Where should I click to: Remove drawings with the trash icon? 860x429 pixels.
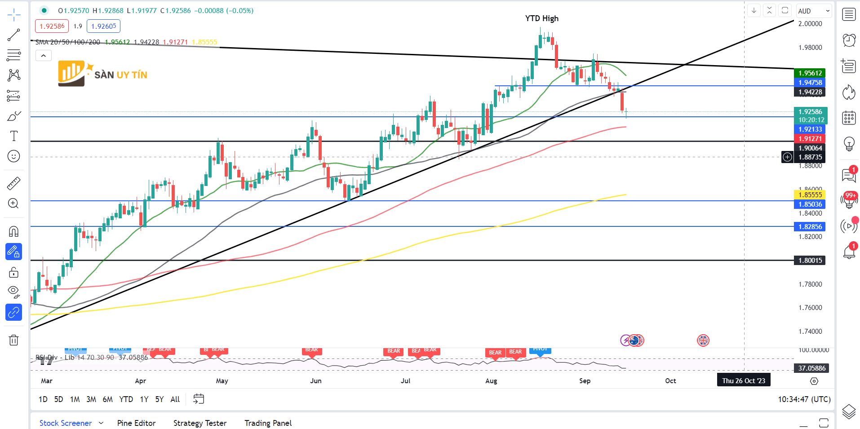(x=14, y=340)
